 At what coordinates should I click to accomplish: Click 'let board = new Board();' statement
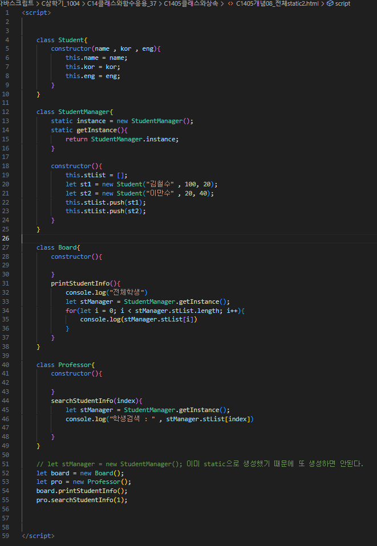[x=80, y=473]
